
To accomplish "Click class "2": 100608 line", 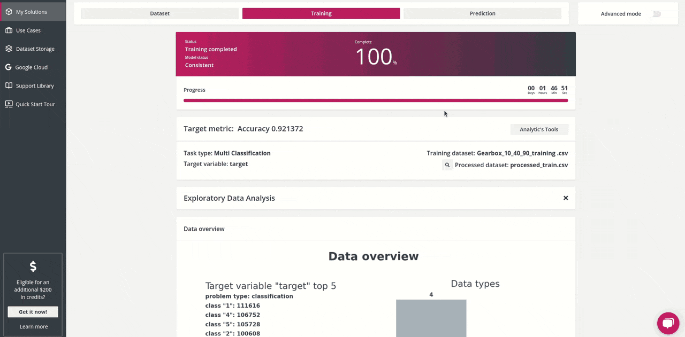I will [233, 333].
